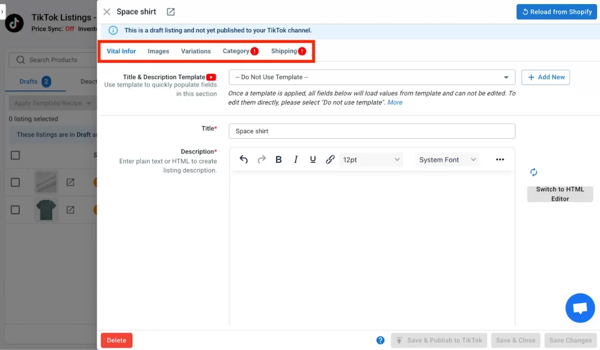The width and height of the screenshot is (600, 350).
Task: Click Reload from Shopify
Action: [556, 11]
